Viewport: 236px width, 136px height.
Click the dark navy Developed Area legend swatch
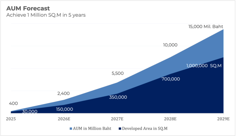tap(119, 129)
